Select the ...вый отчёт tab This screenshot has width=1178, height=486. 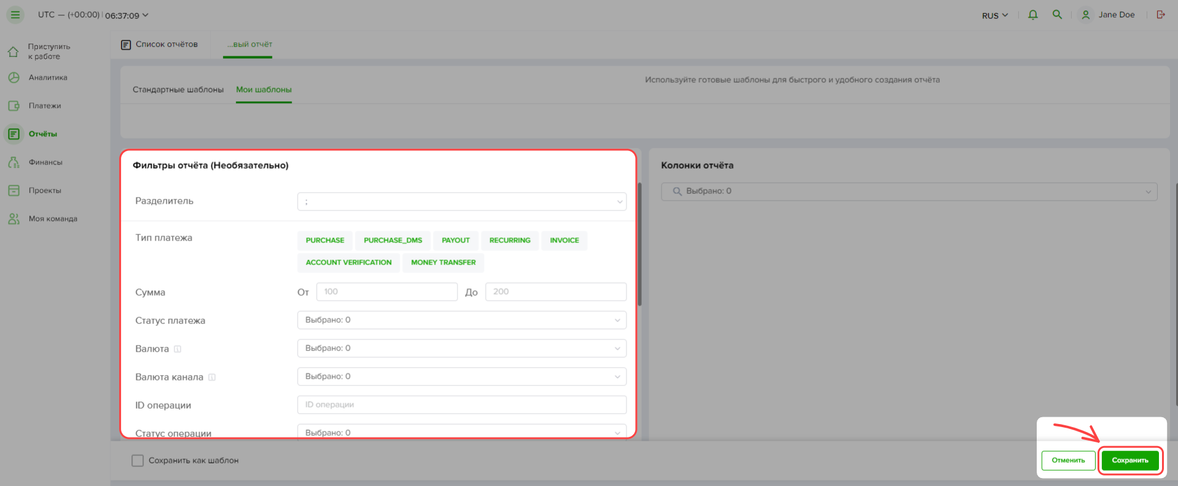coord(249,45)
